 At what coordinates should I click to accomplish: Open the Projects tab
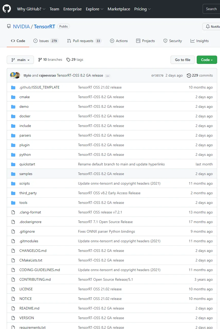coord(145,41)
